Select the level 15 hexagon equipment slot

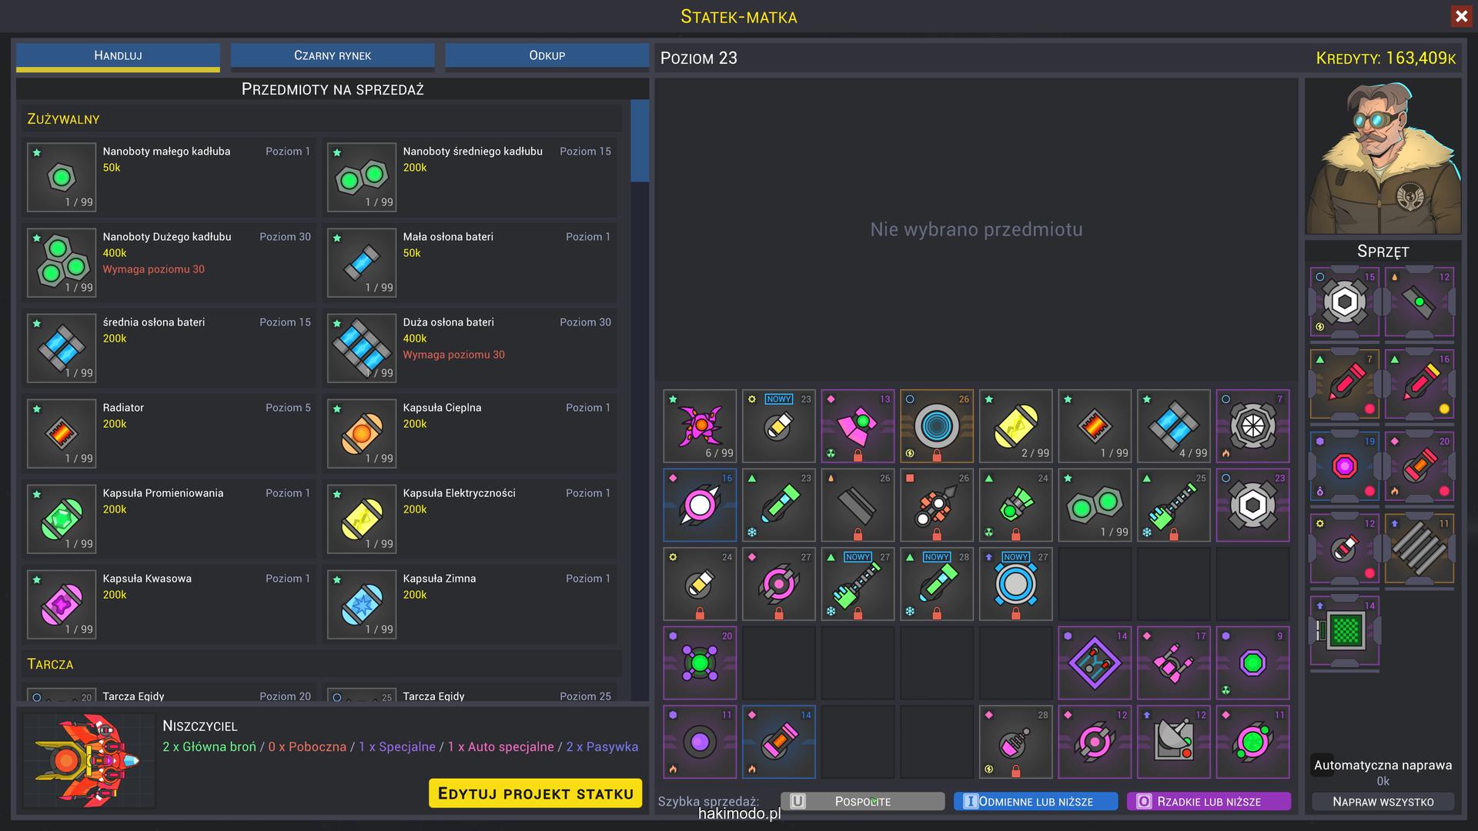[x=1344, y=302]
